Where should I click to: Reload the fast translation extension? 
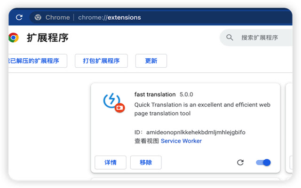[240, 163]
